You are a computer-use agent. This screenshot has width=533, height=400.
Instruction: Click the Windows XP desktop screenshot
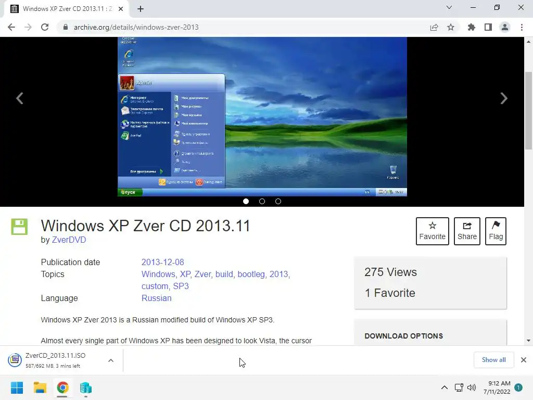(262, 116)
